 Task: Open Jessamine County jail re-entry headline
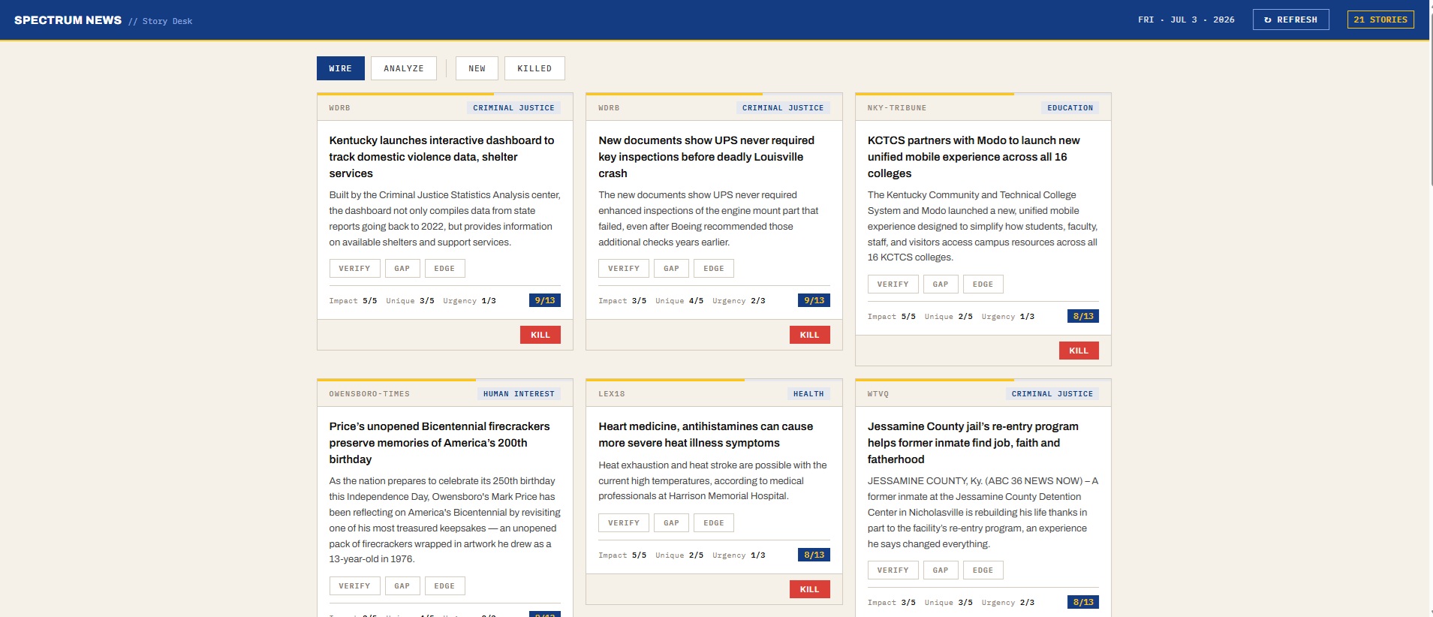coord(983,443)
